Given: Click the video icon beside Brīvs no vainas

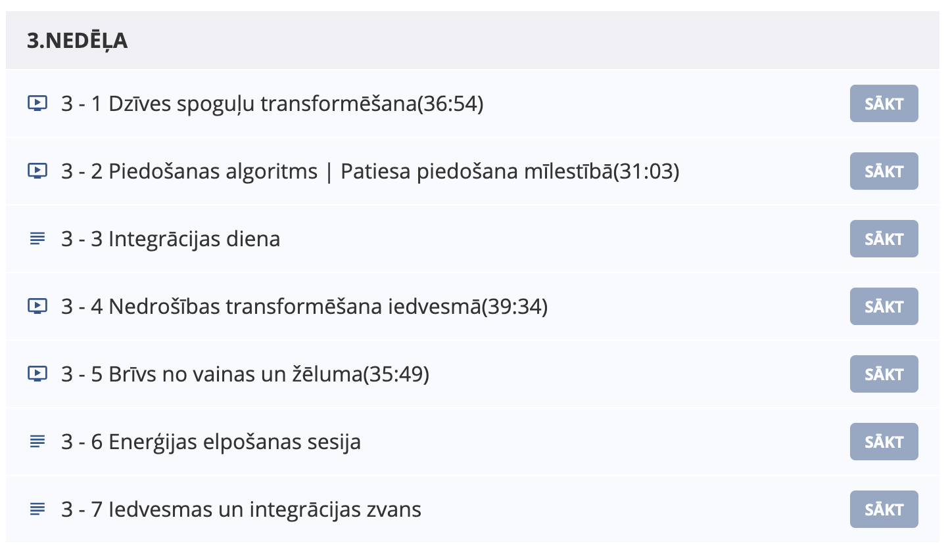Looking at the screenshot, I should click(x=38, y=374).
